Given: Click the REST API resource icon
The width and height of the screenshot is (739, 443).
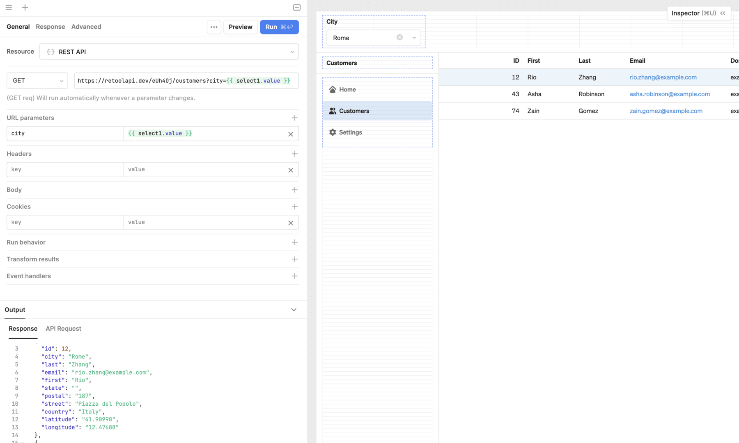Looking at the screenshot, I should [50, 52].
